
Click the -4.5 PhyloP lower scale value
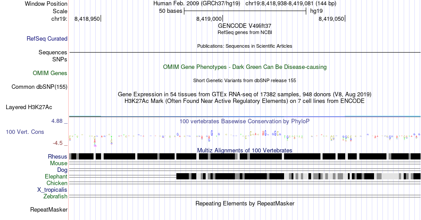click(58, 143)
